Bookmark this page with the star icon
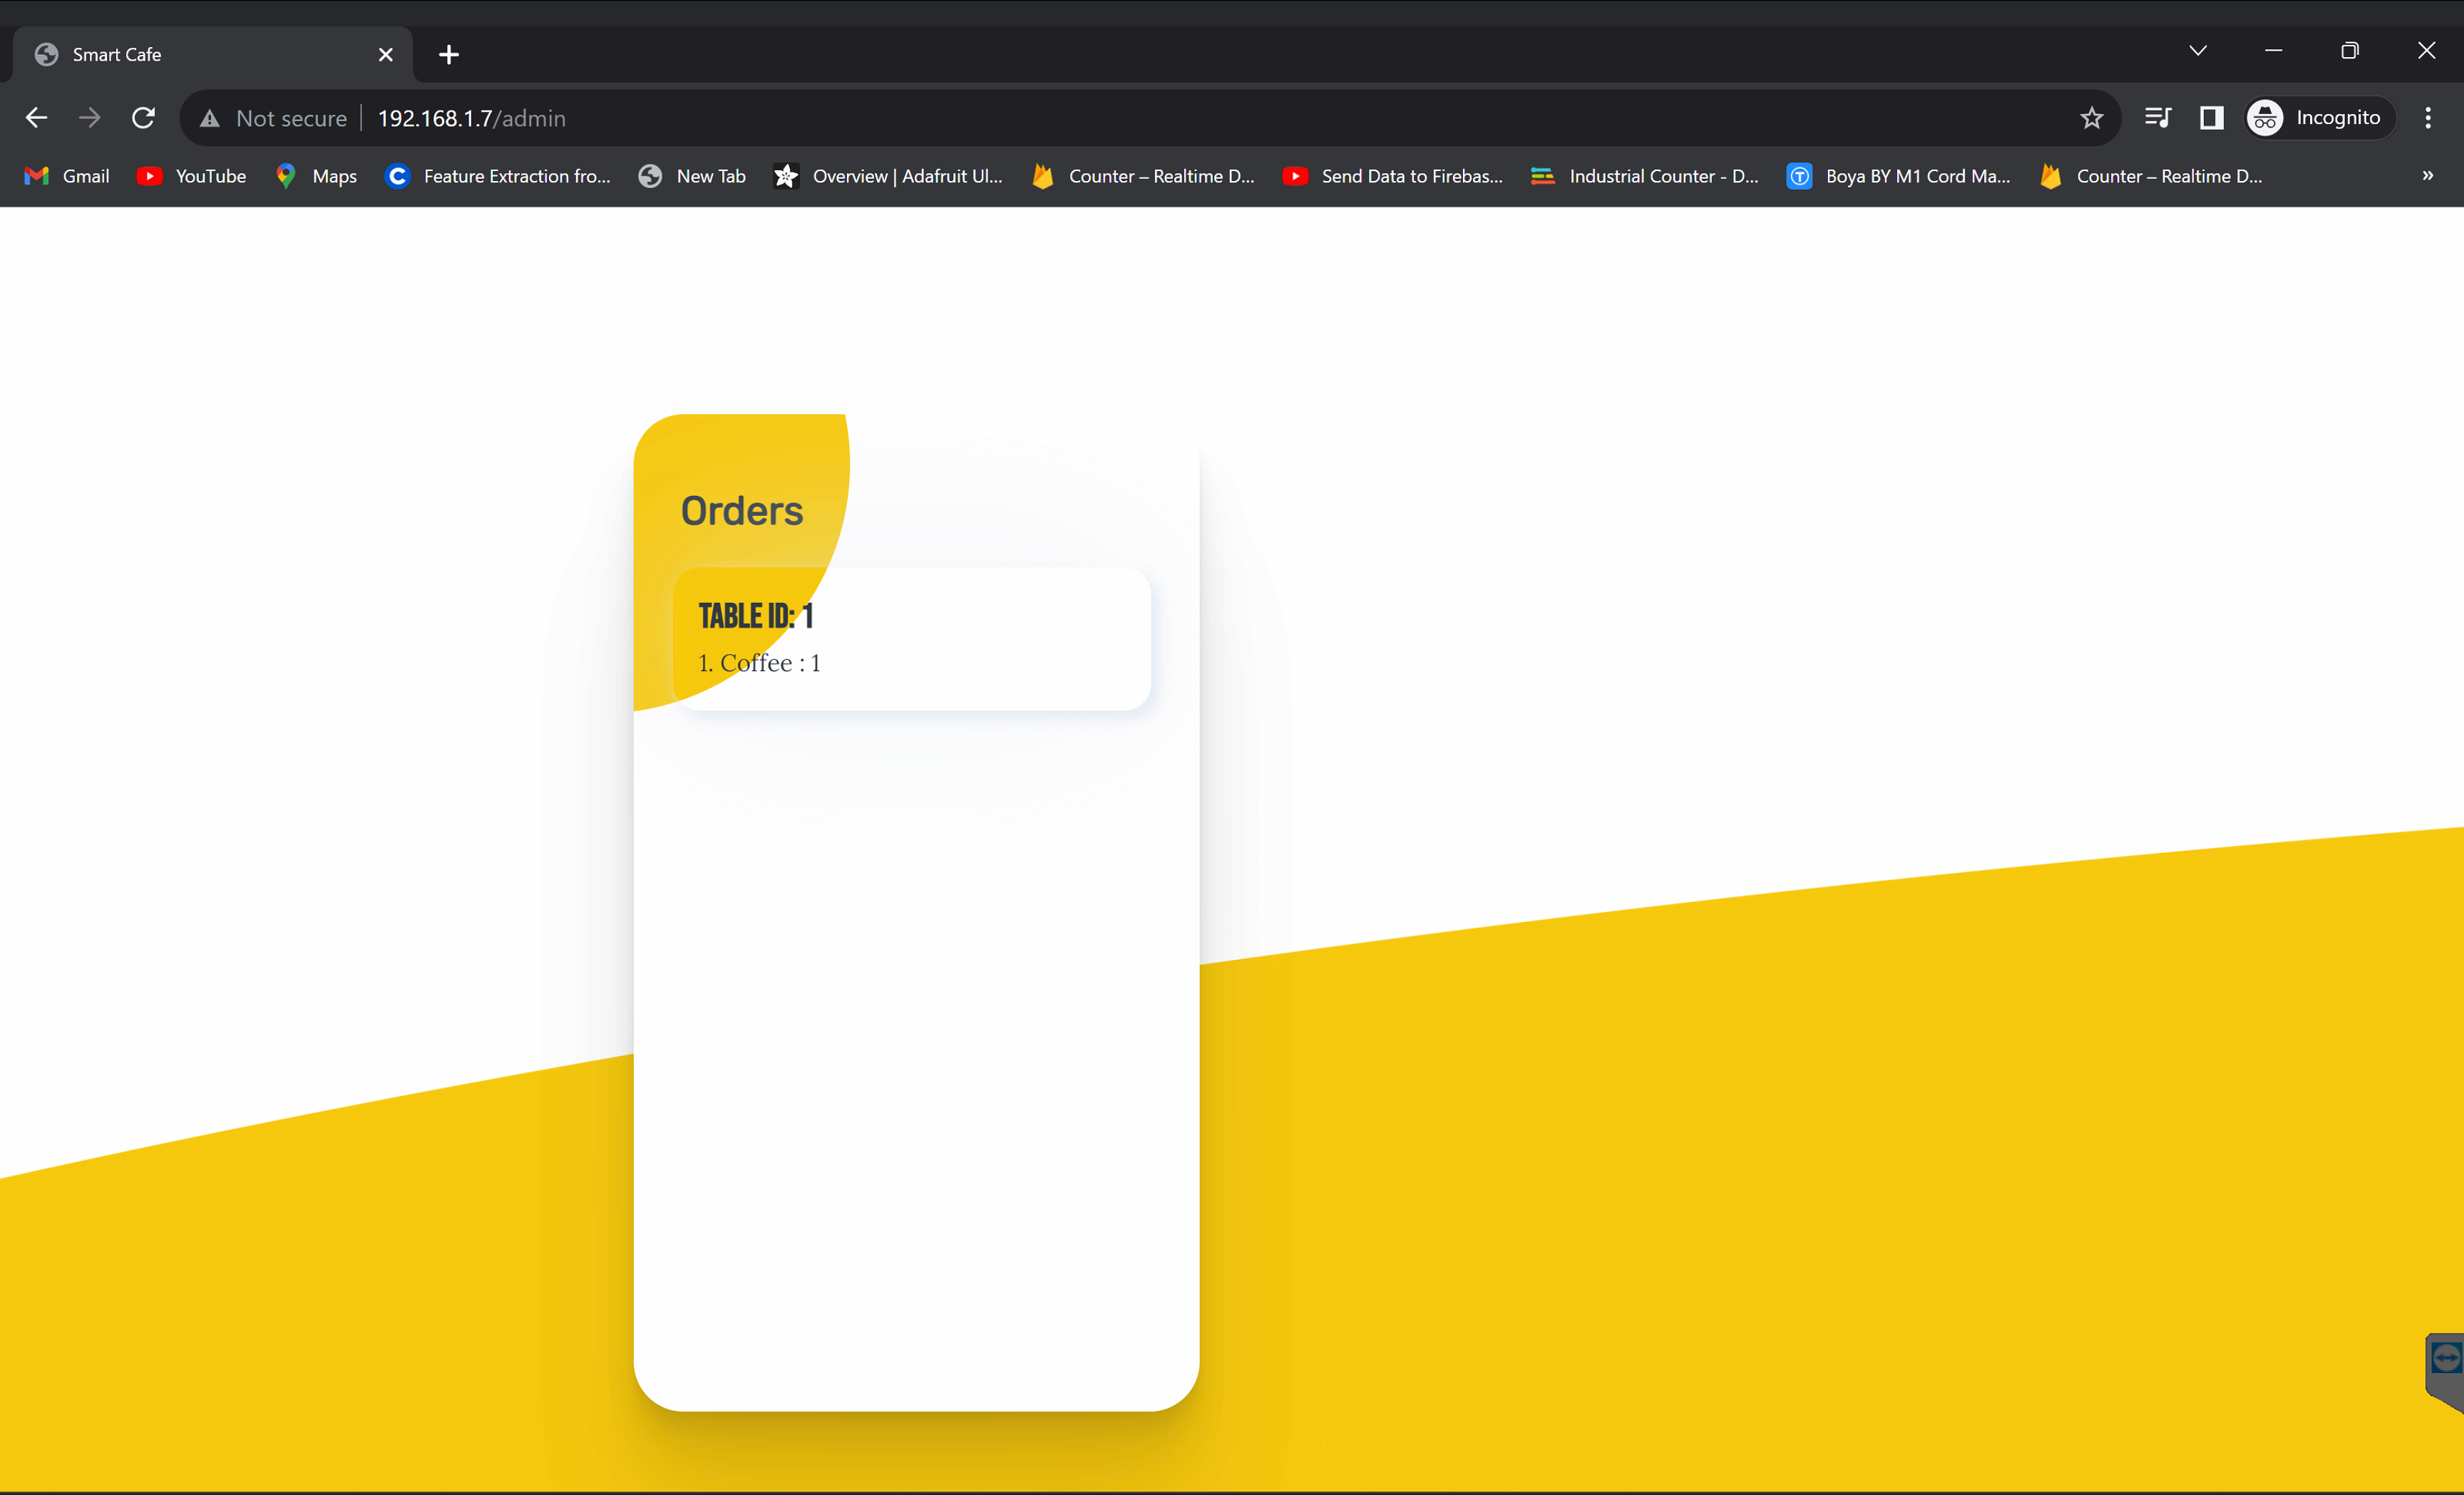Screen dimensions: 2464x1495 pyautogui.click(x=2091, y=118)
